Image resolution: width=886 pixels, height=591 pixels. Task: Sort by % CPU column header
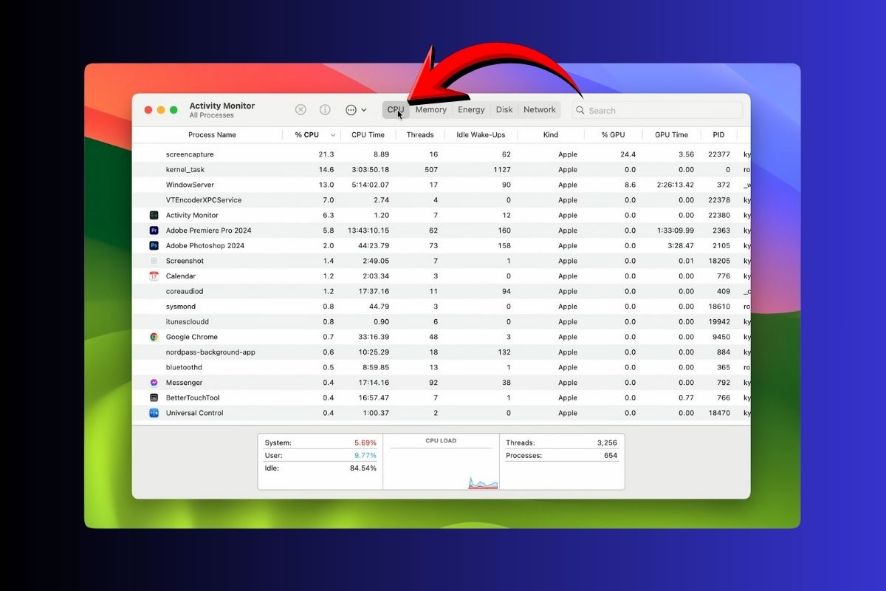[306, 134]
